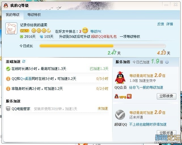This screenshot has height=145, width=182.
Task: Select the 我的等级 tab
Action: [12, 15]
